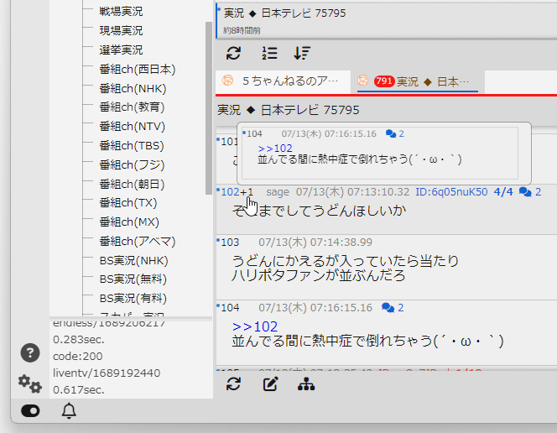557x433 pixels.
Task: Select 番組ch(NHK) board
Action: 133,88
